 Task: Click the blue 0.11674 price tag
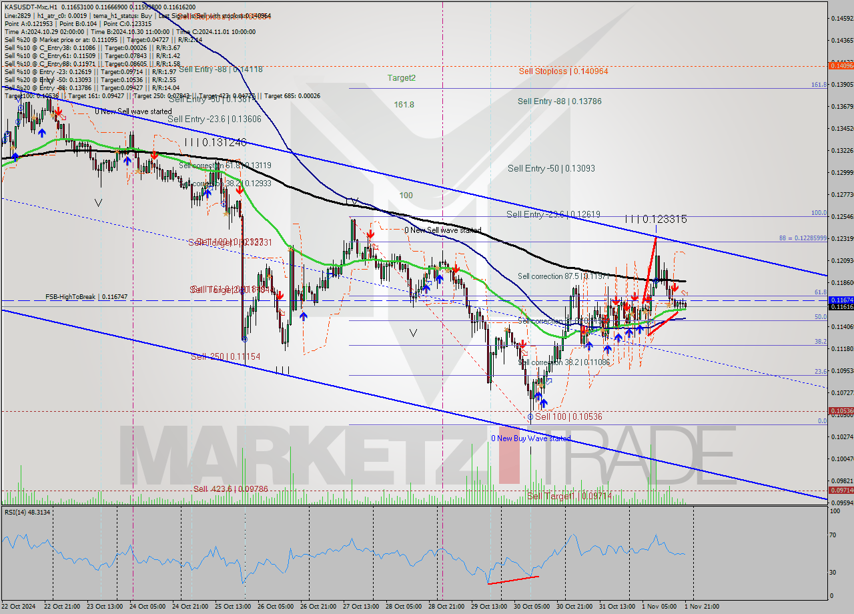coord(841,300)
